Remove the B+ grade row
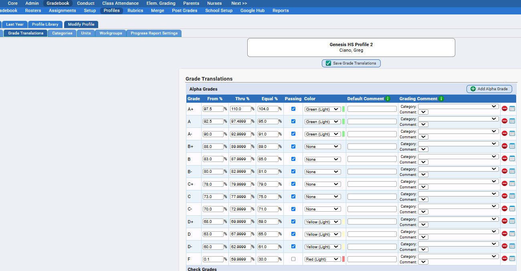The height and width of the screenshot is (271, 521). [x=505, y=146]
